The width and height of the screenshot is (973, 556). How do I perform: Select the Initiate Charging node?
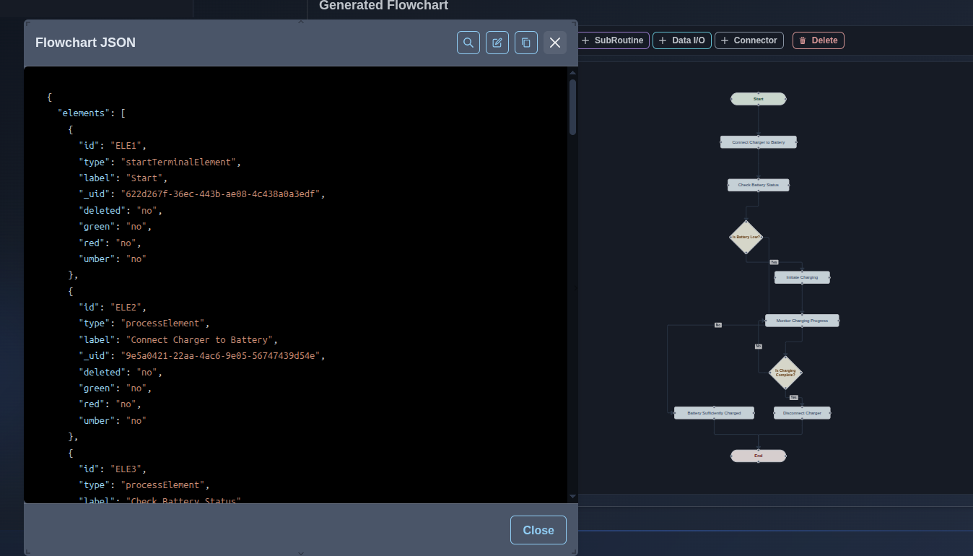click(802, 277)
